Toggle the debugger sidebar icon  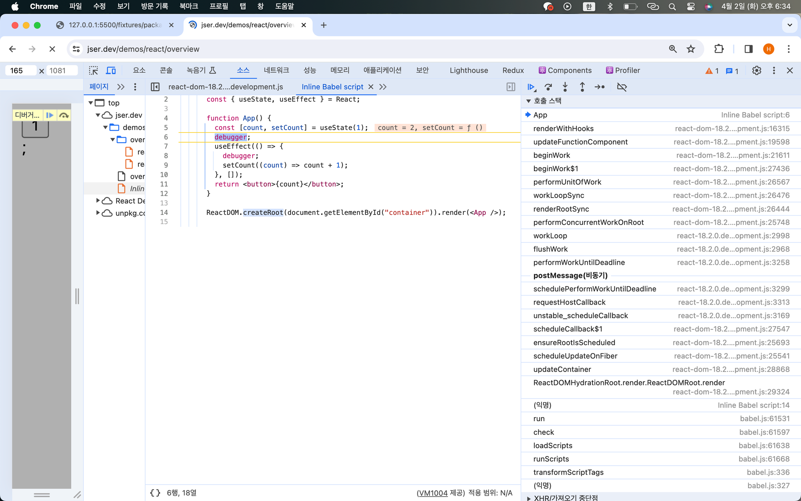(x=511, y=87)
